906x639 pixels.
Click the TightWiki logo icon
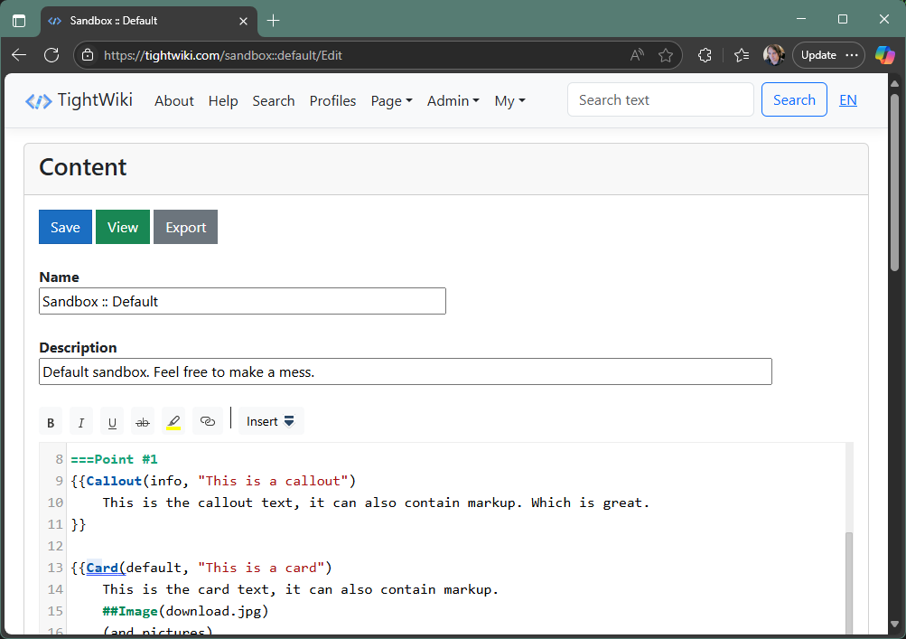(x=38, y=101)
